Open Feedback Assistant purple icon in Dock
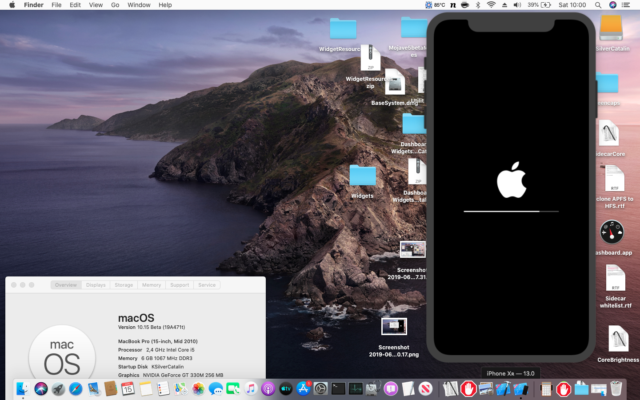 click(x=391, y=389)
